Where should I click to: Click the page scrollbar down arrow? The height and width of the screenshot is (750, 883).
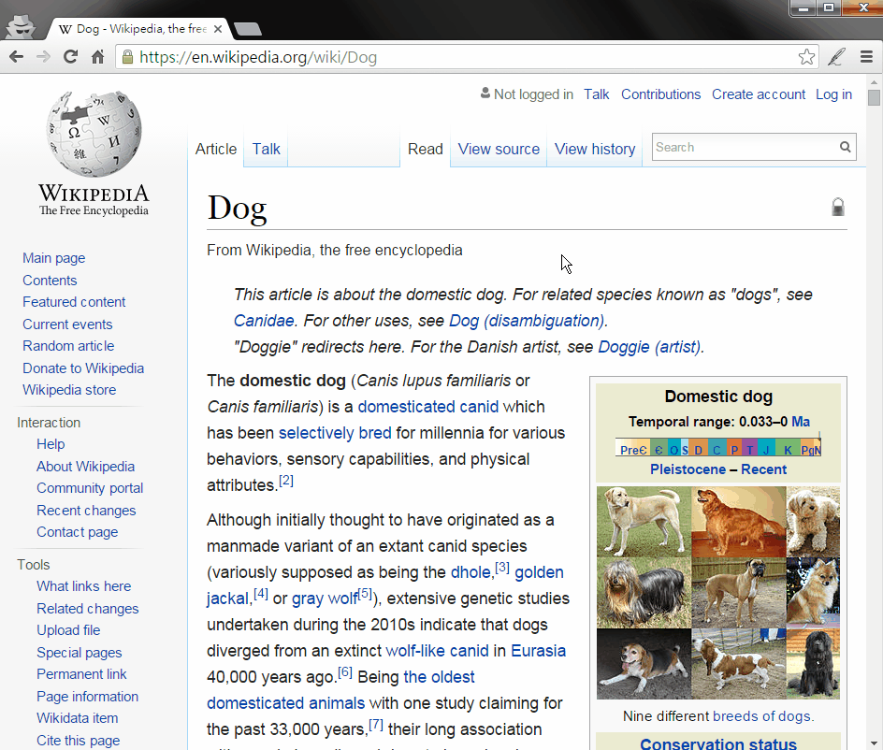[874, 743]
